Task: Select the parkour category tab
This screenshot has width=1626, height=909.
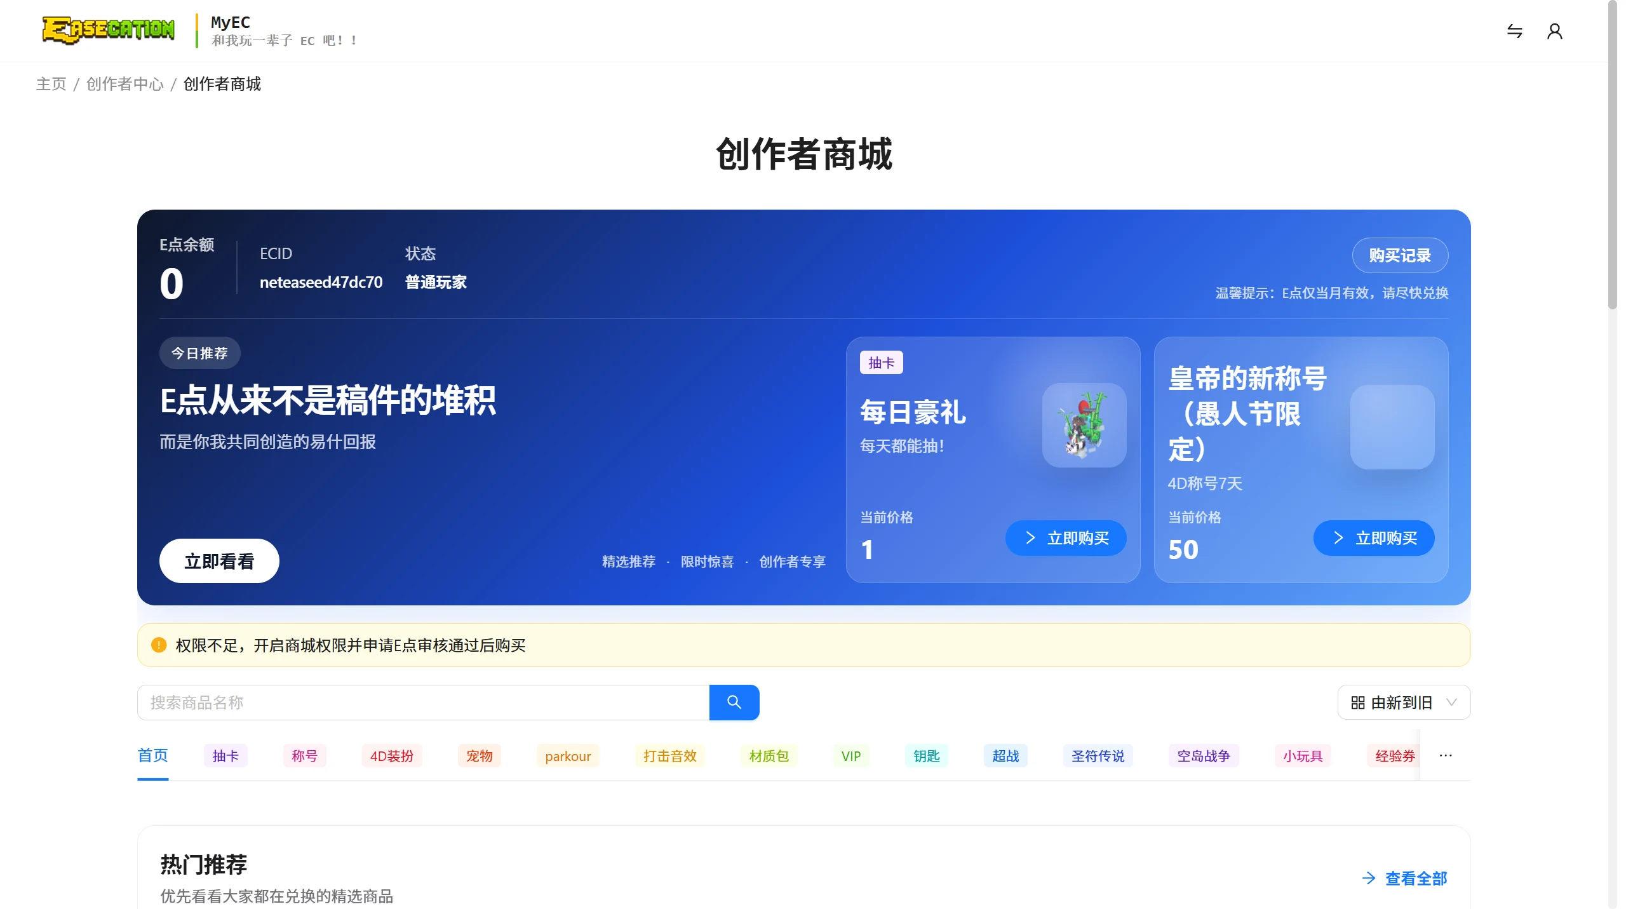Action: 568,756
